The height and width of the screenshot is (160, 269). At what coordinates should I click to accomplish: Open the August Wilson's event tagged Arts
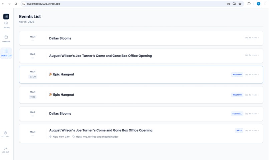141,133
